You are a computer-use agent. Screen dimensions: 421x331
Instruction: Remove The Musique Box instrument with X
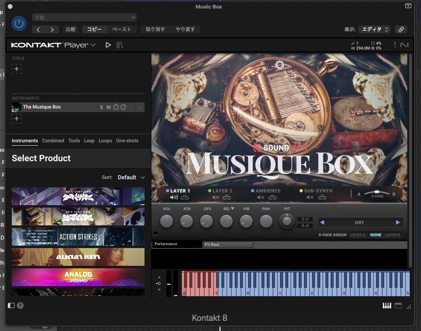click(x=140, y=107)
